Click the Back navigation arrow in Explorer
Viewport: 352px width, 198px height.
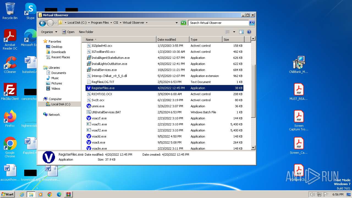pyautogui.click(x=42, y=23)
